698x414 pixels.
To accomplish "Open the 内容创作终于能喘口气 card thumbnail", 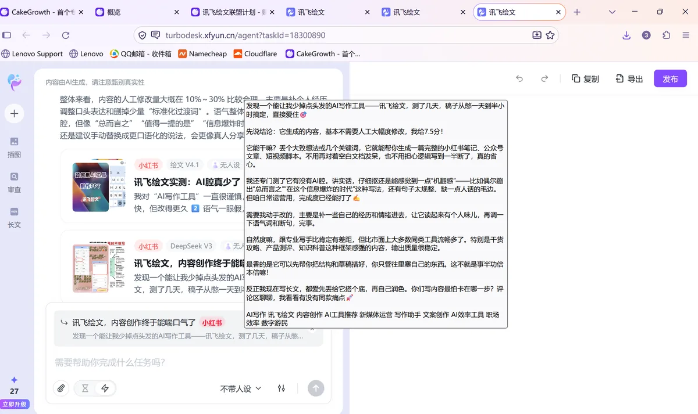I will point(98,267).
